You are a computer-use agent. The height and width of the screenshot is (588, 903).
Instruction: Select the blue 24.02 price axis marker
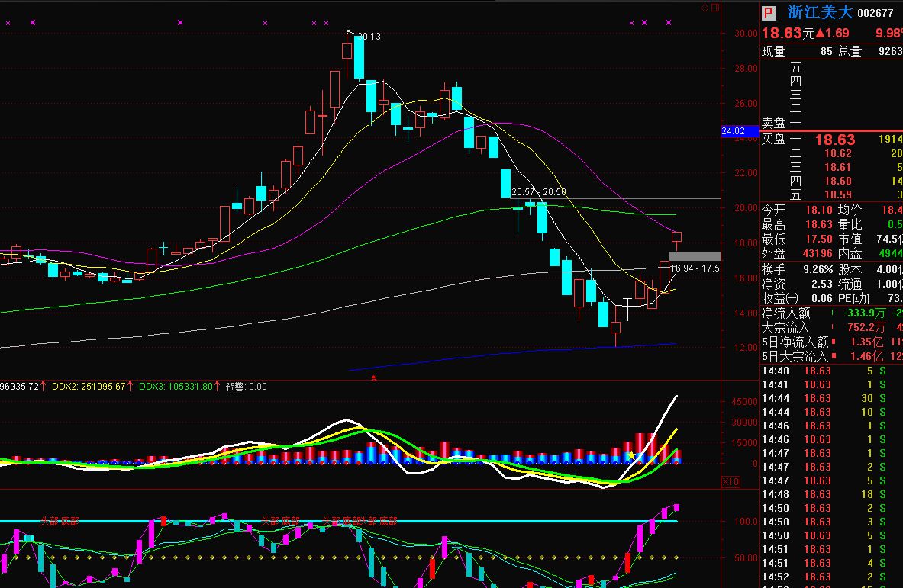[x=734, y=131]
